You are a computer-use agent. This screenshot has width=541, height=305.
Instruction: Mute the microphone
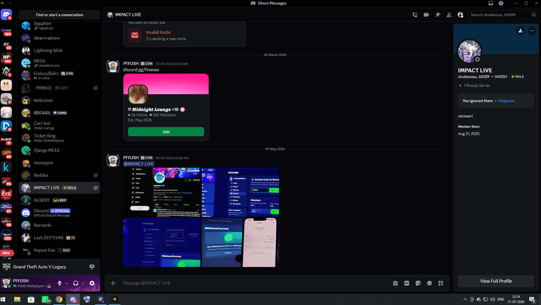point(60,283)
